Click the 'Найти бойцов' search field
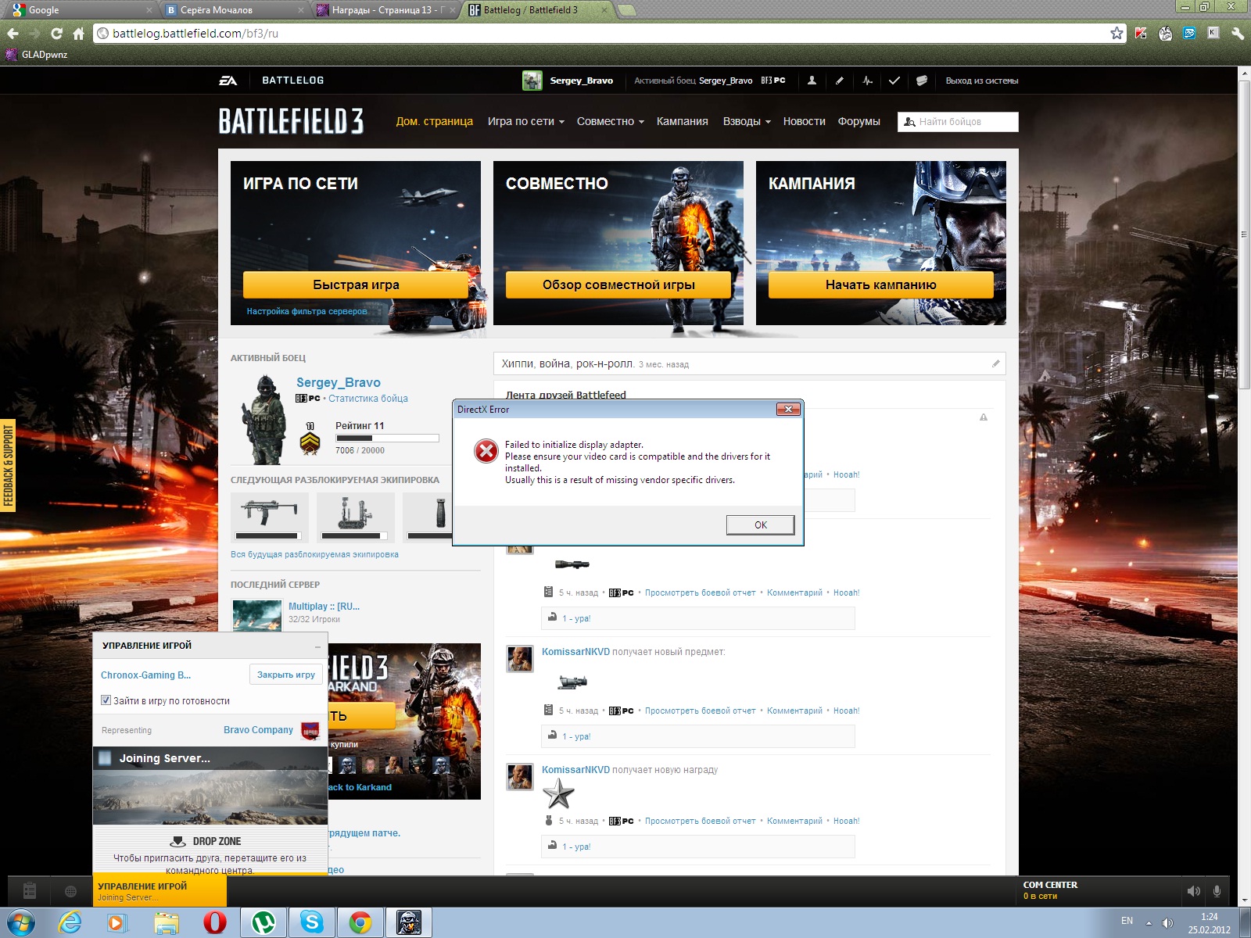Image resolution: width=1251 pixels, height=938 pixels. pyautogui.click(x=962, y=121)
